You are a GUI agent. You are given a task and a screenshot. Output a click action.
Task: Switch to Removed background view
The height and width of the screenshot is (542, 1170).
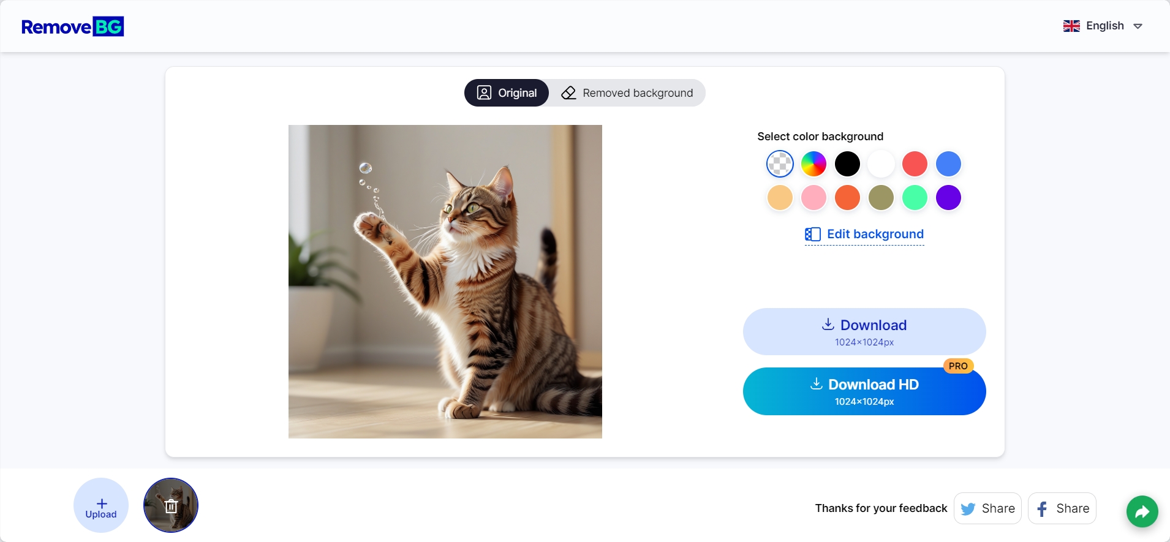click(x=627, y=92)
